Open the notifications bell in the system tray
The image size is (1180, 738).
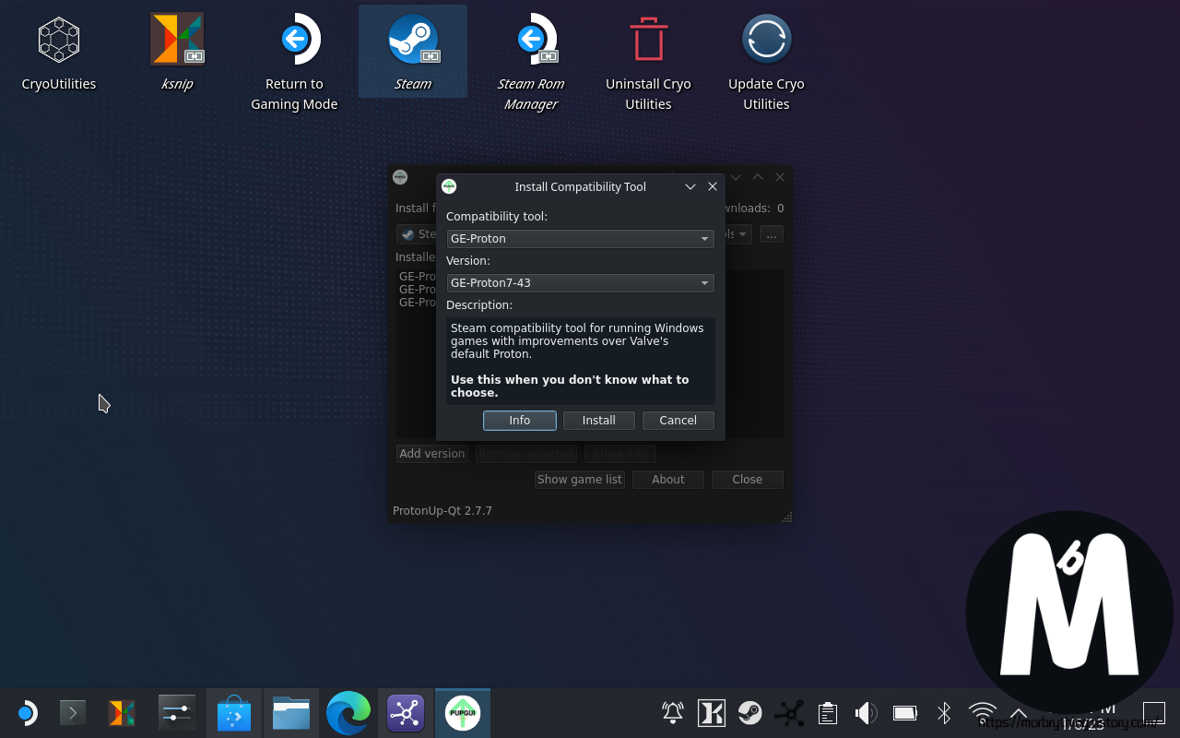coord(673,713)
